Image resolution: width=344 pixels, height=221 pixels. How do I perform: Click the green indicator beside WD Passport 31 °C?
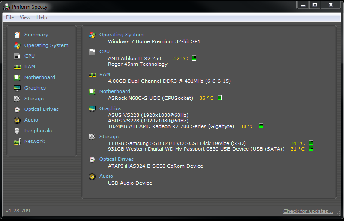point(311,148)
